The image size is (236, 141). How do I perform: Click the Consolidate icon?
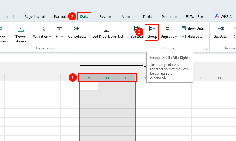click(77, 28)
